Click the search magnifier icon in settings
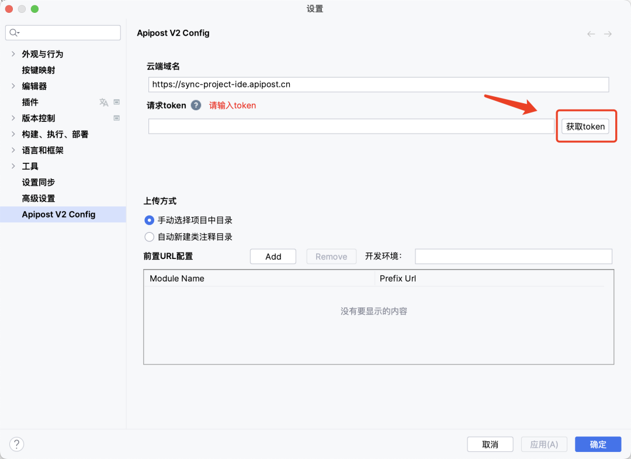The height and width of the screenshot is (459, 631). coord(14,33)
